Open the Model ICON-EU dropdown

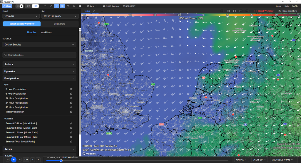(x=21, y=16)
